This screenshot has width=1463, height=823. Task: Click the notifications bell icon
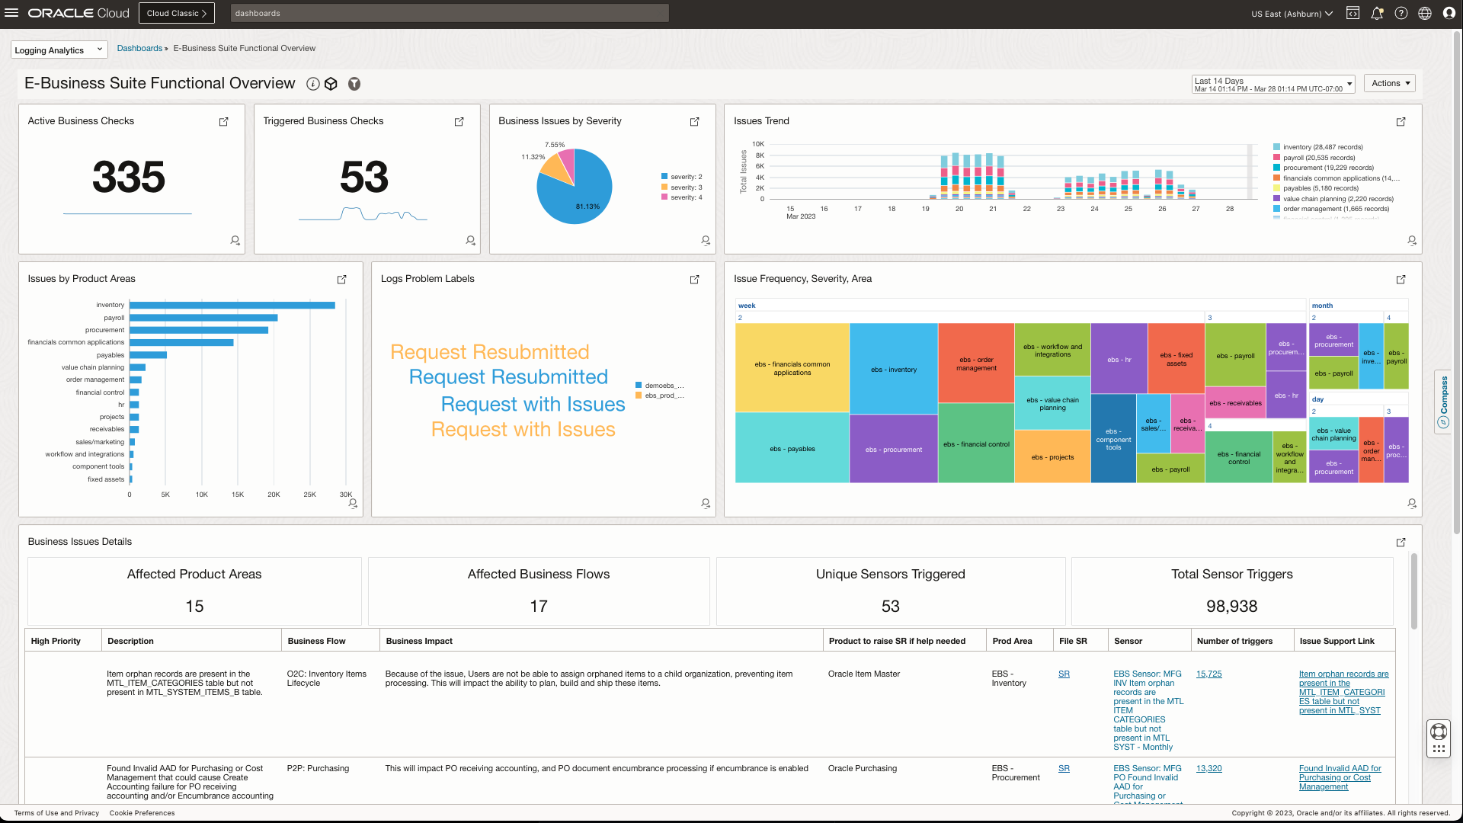pyautogui.click(x=1377, y=13)
